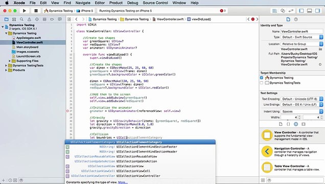Show the Quick Help inspector

[296, 19]
